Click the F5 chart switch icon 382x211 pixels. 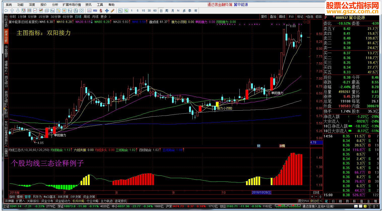point(120,11)
